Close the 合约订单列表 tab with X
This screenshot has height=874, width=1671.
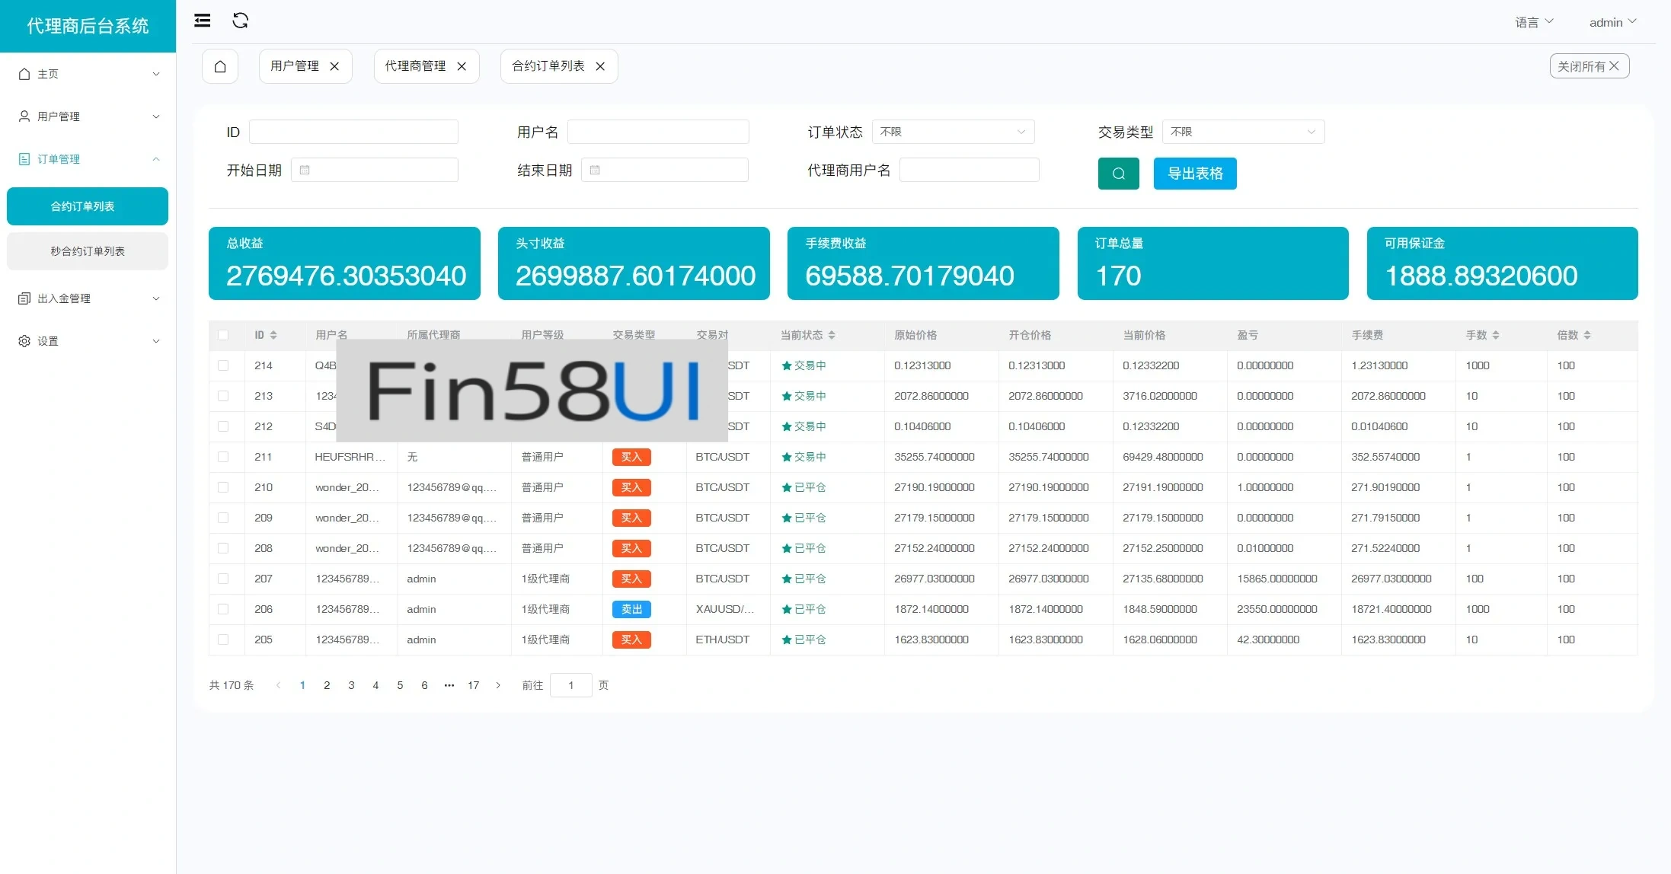(600, 66)
